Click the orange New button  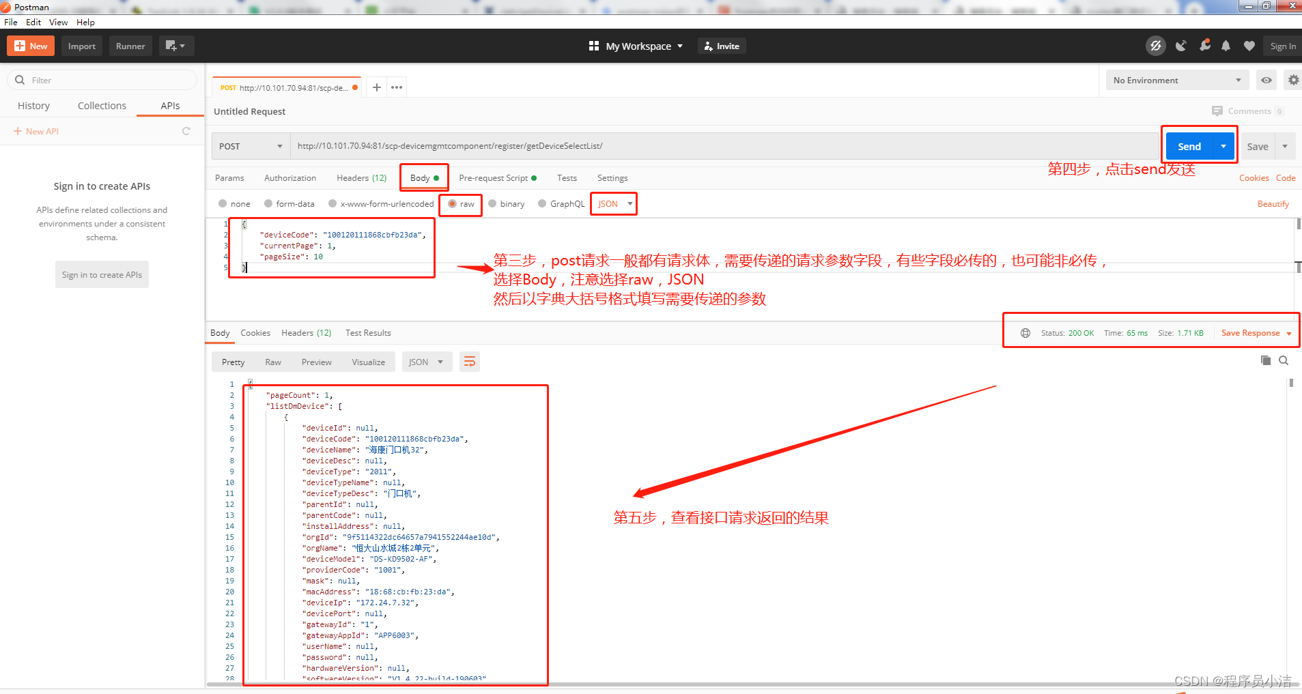31,46
